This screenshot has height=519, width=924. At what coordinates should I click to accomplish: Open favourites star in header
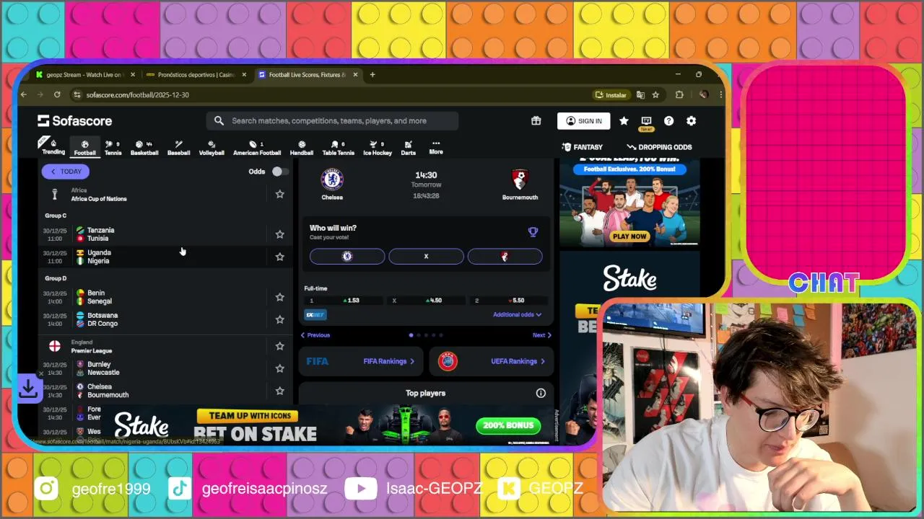pos(624,121)
